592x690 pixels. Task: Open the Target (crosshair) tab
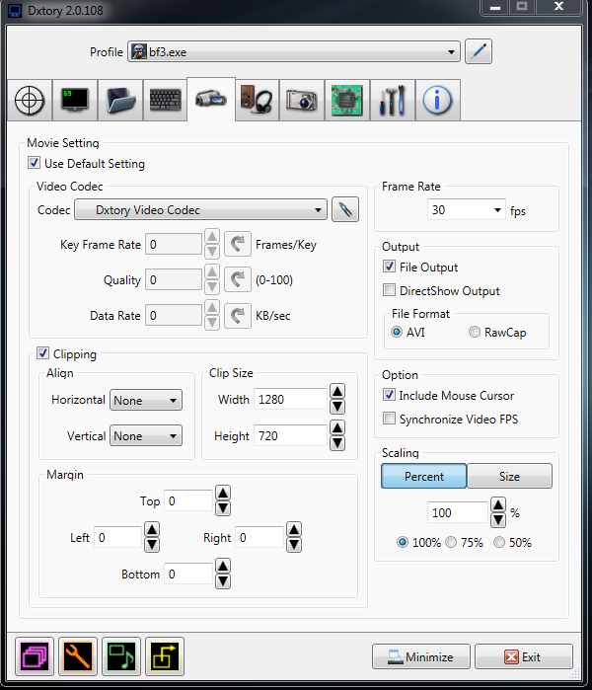pos(30,101)
